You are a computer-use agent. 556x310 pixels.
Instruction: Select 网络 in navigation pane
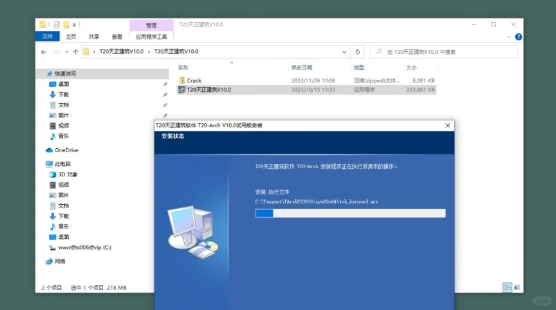(60, 261)
